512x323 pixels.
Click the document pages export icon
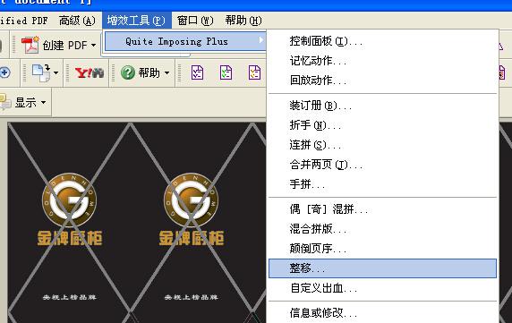(41, 72)
